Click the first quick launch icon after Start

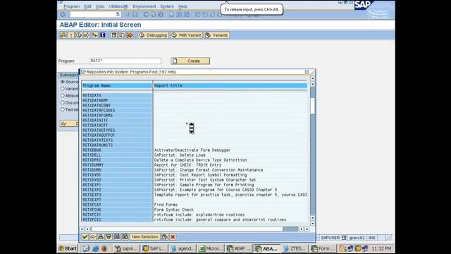tap(86, 248)
